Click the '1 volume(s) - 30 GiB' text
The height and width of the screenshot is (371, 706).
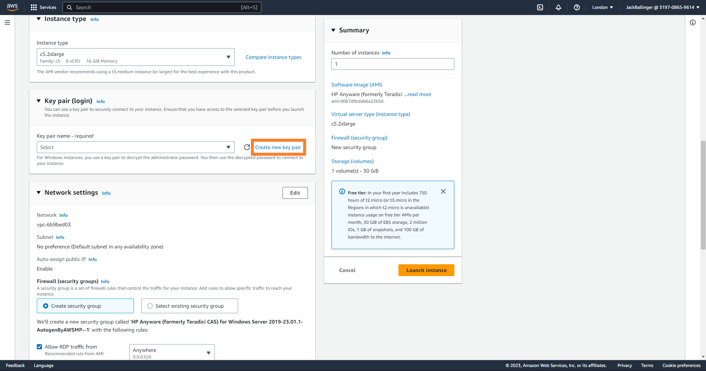355,171
